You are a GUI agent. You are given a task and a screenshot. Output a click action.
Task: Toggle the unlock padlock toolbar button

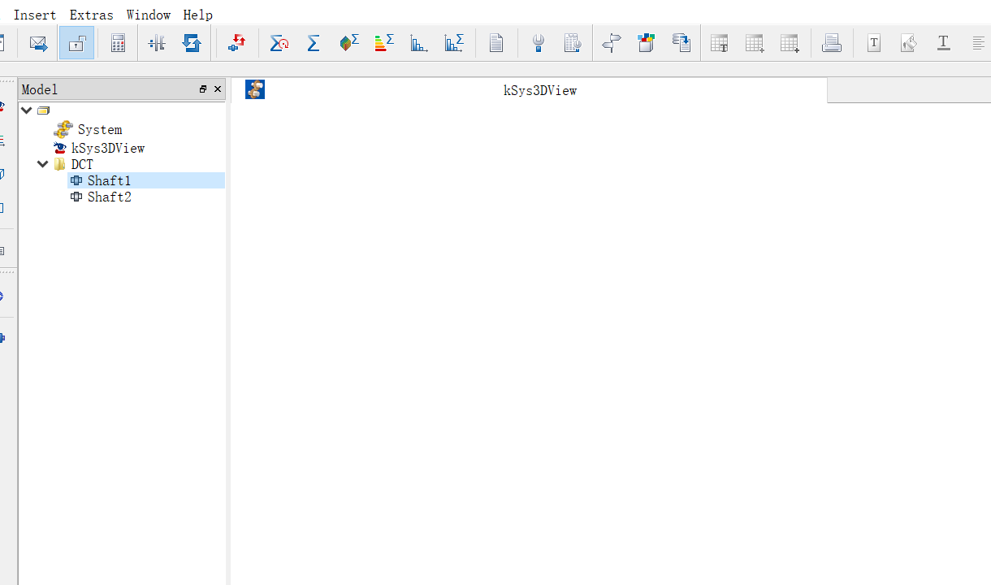[76, 44]
